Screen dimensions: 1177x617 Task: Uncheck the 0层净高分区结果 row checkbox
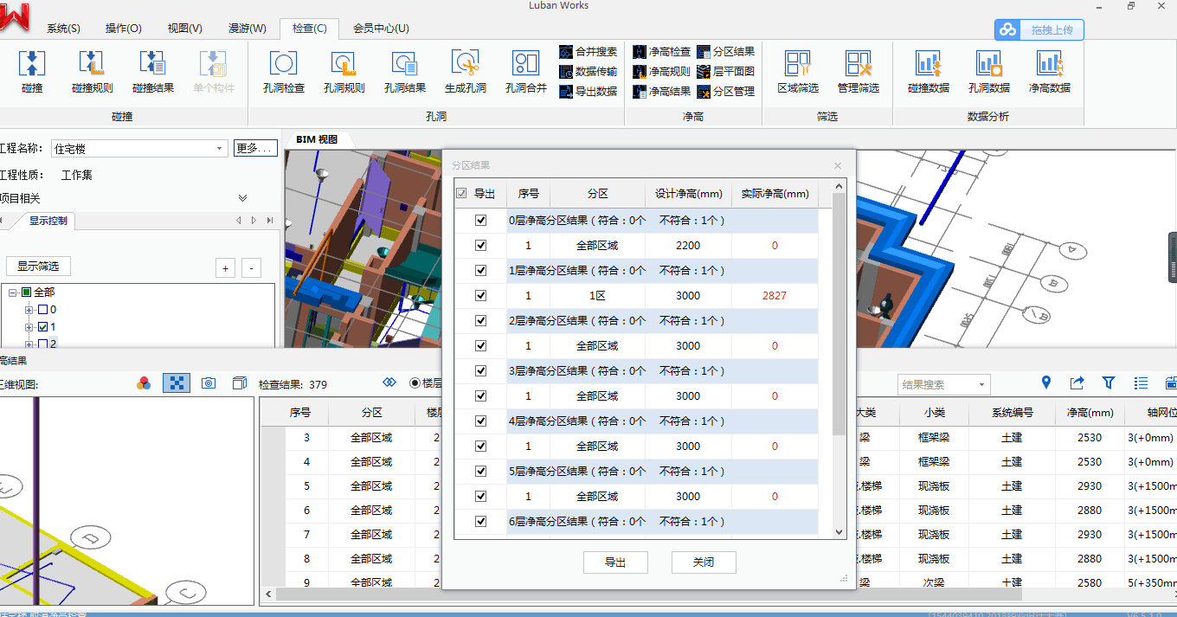point(481,221)
